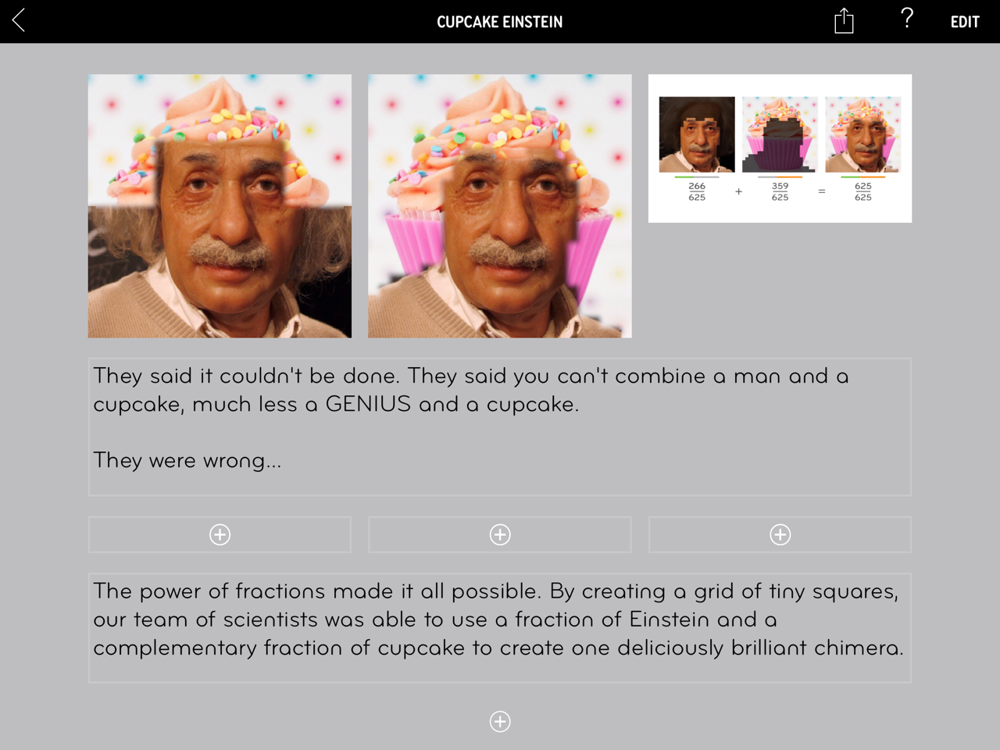Tap the EDIT button
This screenshot has height=750, width=1000.
pos(965,22)
